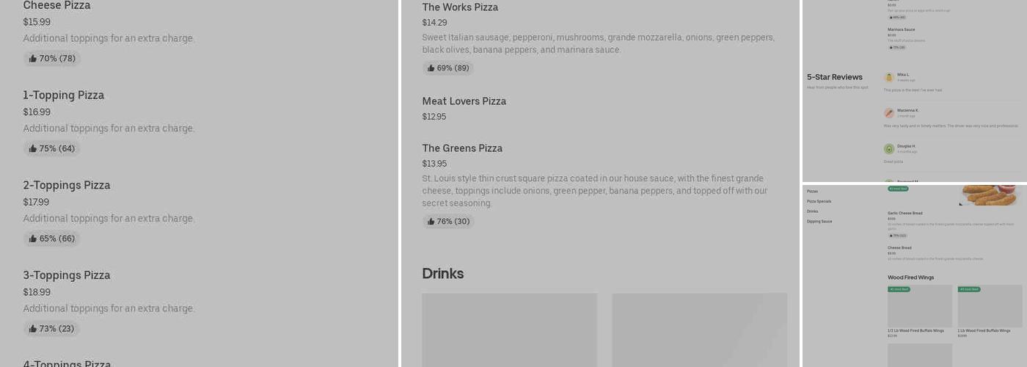Open The Works Pizza title link
Screen dimensions: 1027x367
460,7
